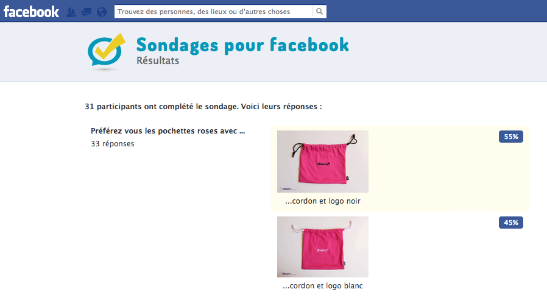
Task: Click the 55% result badge
Action: coord(510,137)
